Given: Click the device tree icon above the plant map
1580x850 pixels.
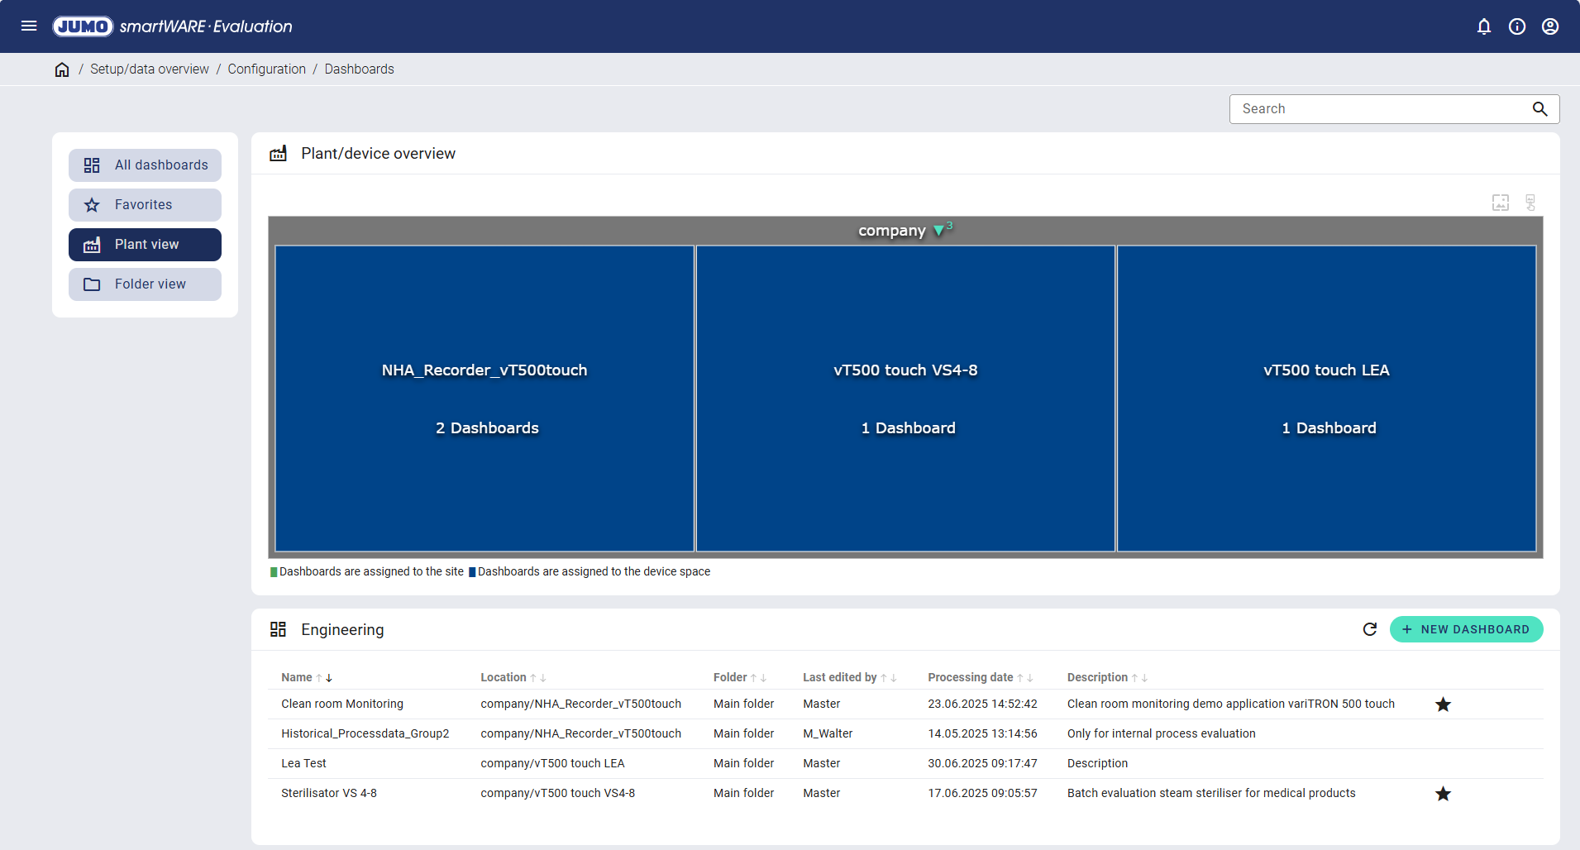Looking at the screenshot, I should (x=1530, y=203).
